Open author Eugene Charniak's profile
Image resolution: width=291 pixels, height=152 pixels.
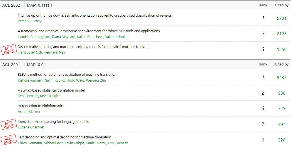31,127
